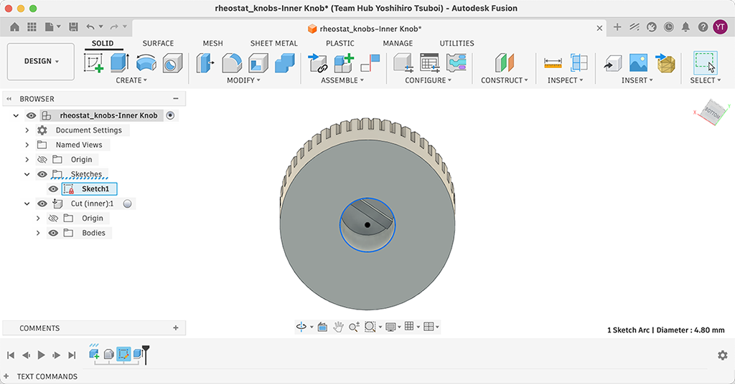This screenshot has height=384, width=735.
Task: Click the Create Sketch tool icon
Action: [x=93, y=62]
